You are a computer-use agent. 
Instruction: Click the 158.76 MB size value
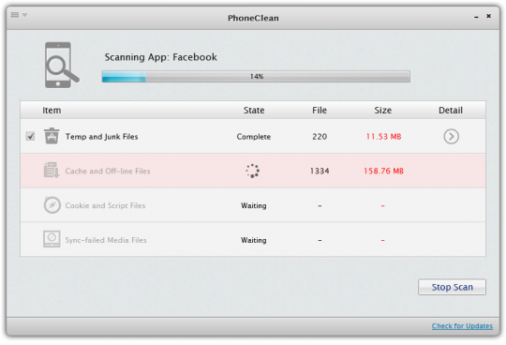[383, 171]
